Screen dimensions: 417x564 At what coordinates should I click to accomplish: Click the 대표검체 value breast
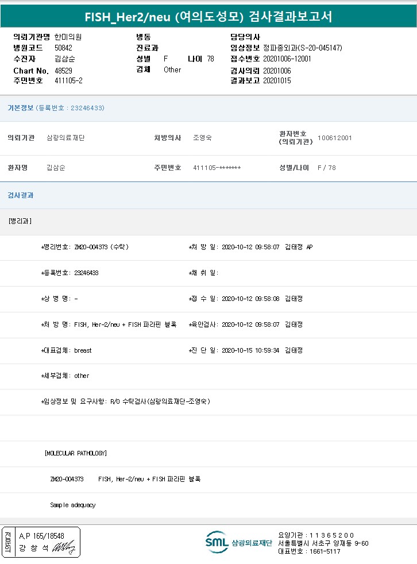83,350
